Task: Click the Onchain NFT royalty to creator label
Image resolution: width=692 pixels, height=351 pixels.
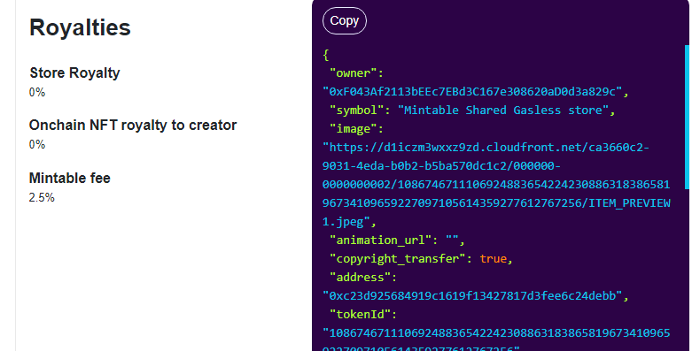Action: 133,125
